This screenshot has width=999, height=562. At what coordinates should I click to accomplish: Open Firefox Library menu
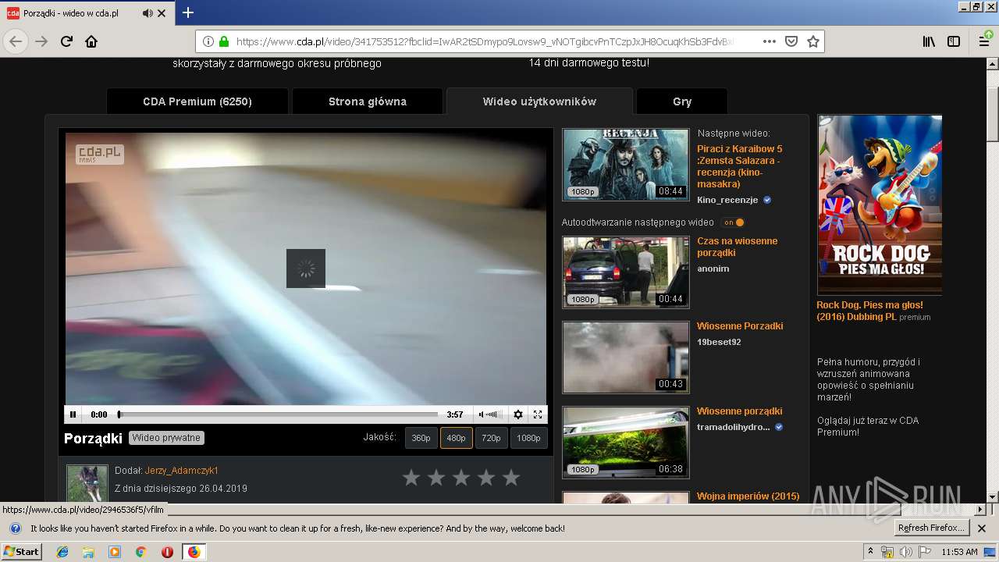click(x=929, y=41)
